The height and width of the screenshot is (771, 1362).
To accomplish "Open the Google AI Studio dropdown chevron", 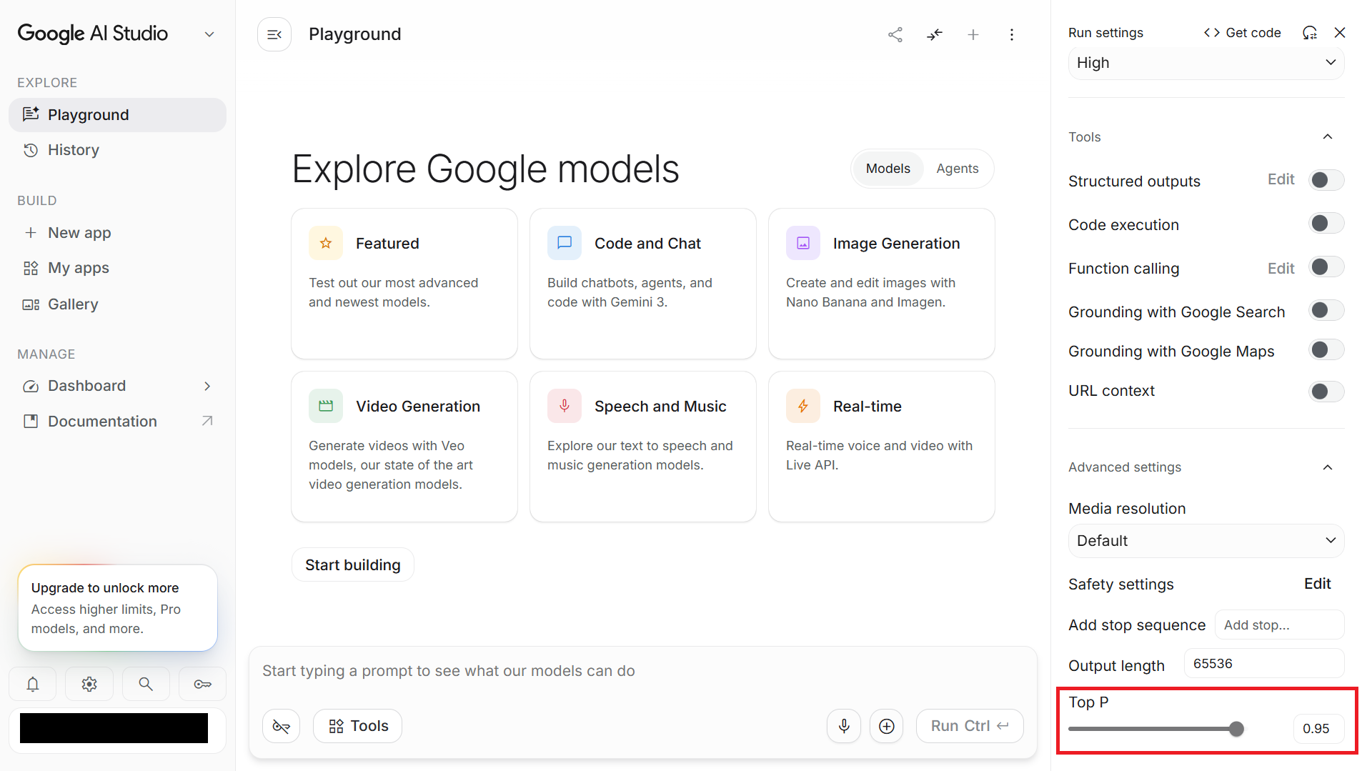I will pos(209,34).
